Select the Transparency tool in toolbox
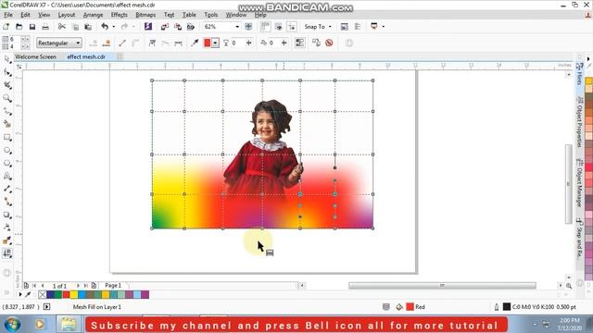 [7, 228]
